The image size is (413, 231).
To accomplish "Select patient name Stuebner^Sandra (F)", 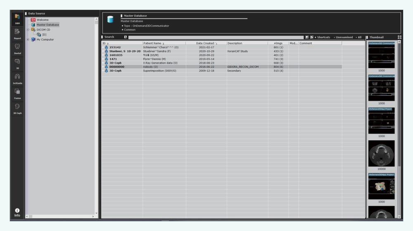I will coord(157,51).
